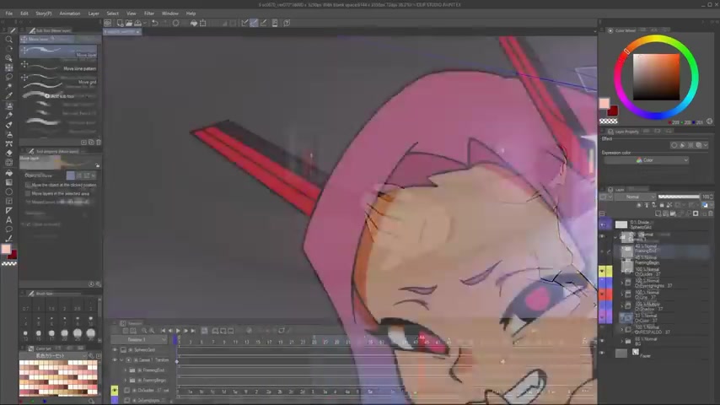Viewport: 720px width, 405px height.
Task: Click the border effect icon in Layer Property
Action: click(674, 145)
